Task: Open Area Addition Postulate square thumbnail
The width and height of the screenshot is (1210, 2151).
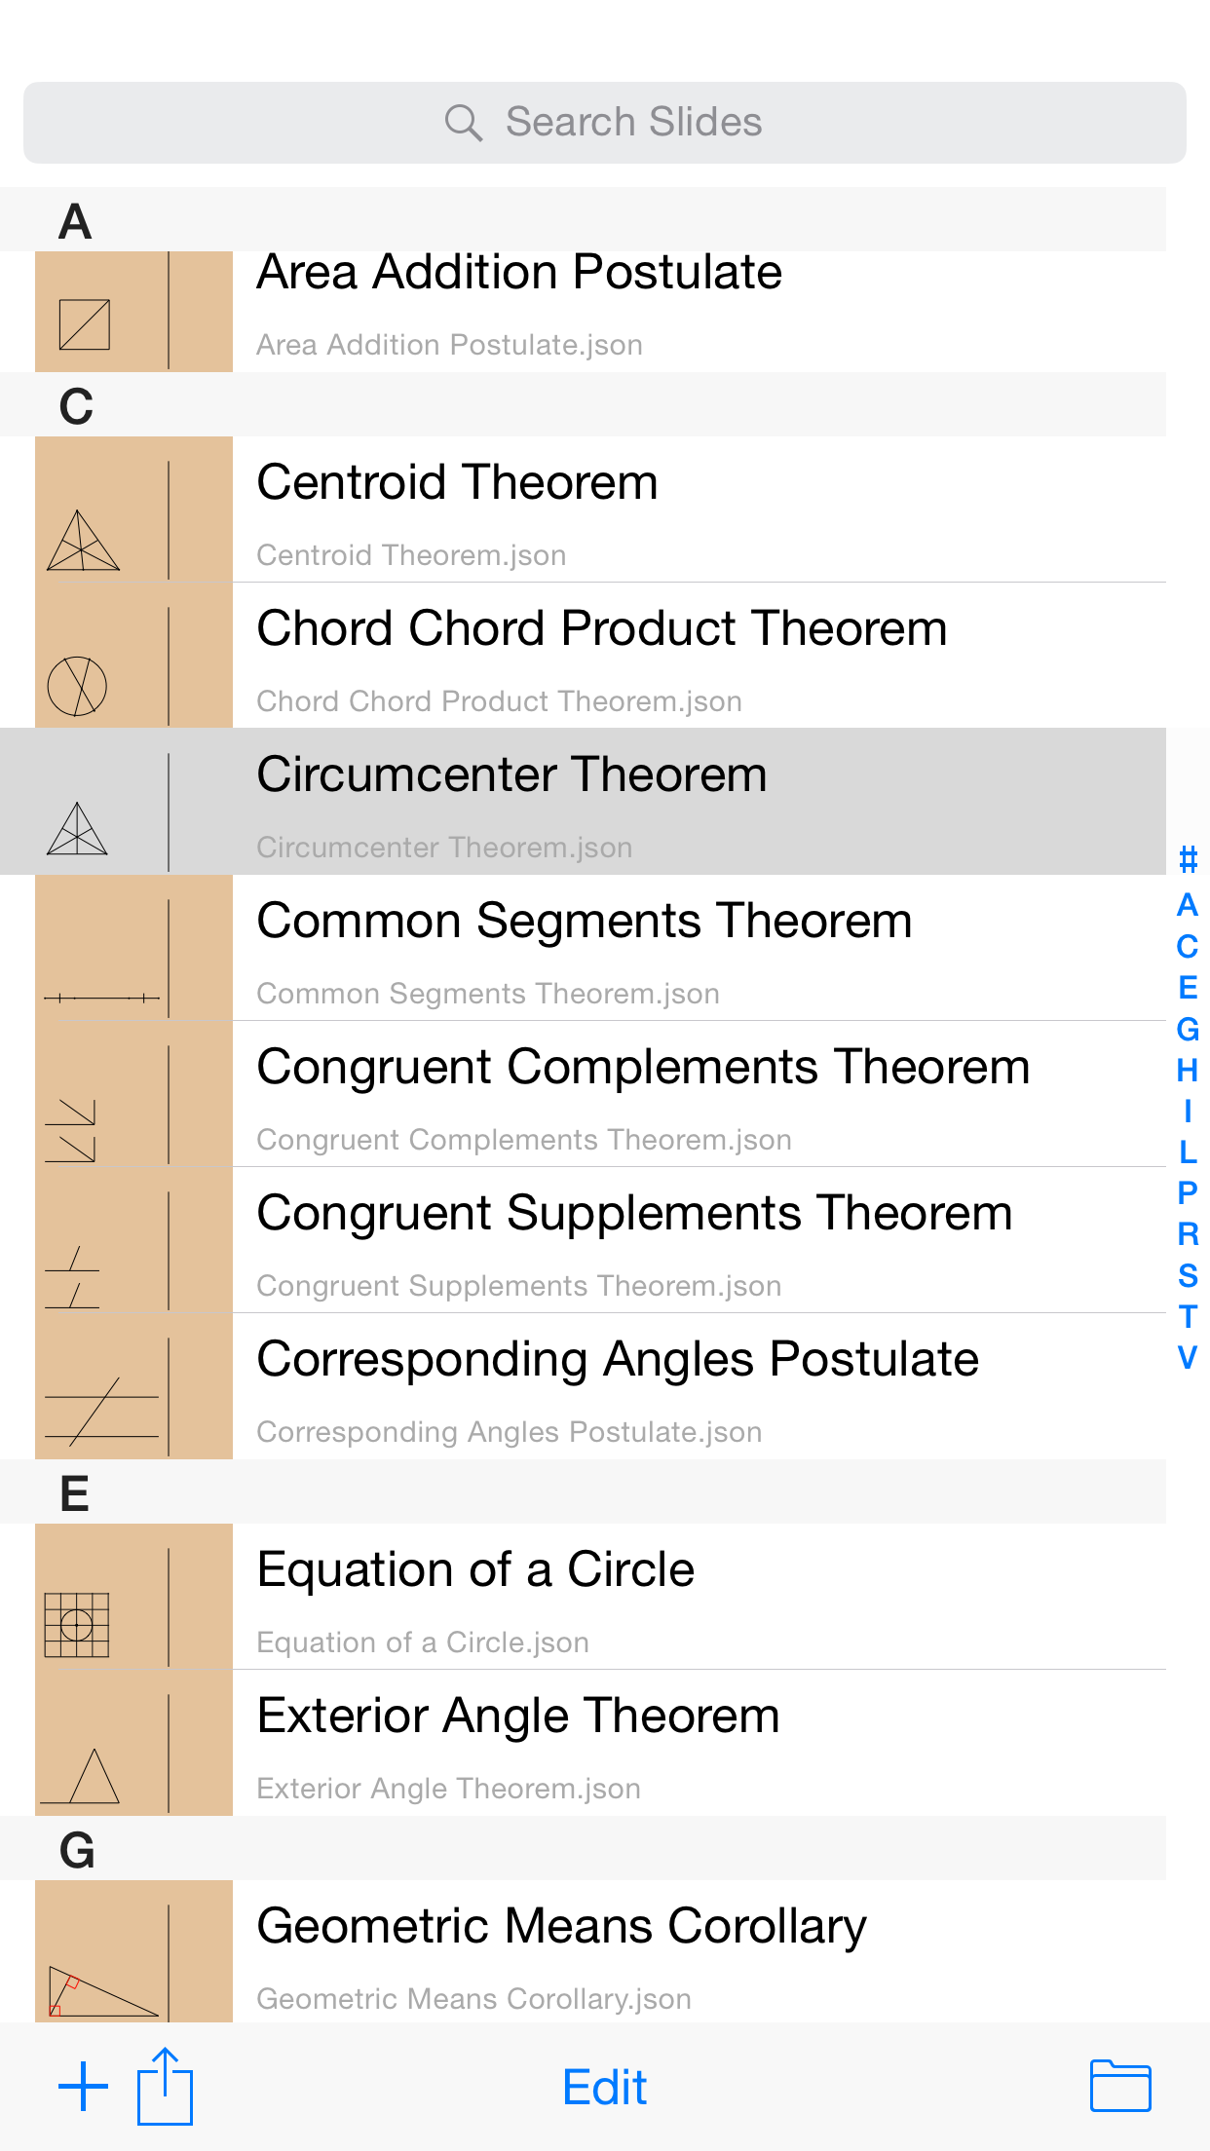Action: [x=85, y=324]
